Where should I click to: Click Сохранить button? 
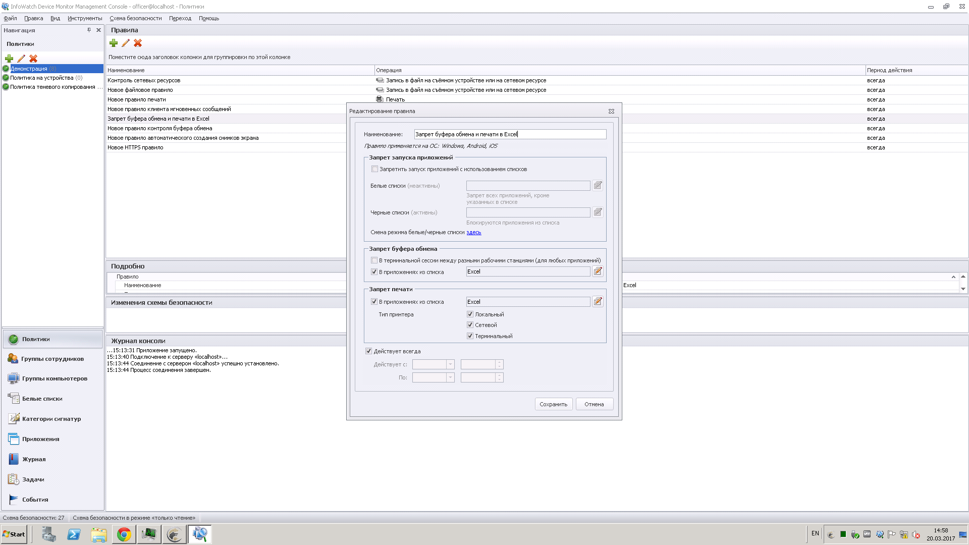coord(553,404)
